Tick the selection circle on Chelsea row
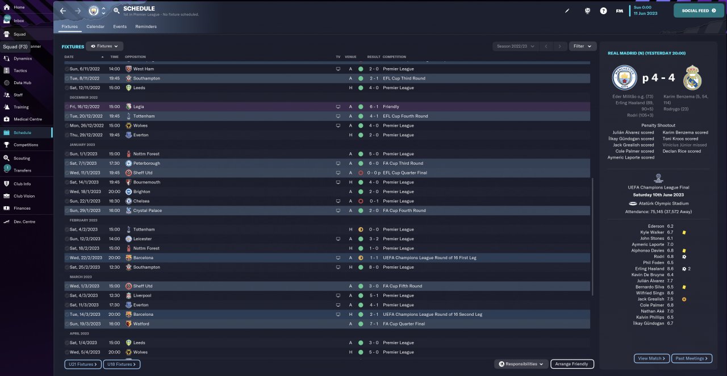This screenshot has width=727, height=376. point(66,201)
